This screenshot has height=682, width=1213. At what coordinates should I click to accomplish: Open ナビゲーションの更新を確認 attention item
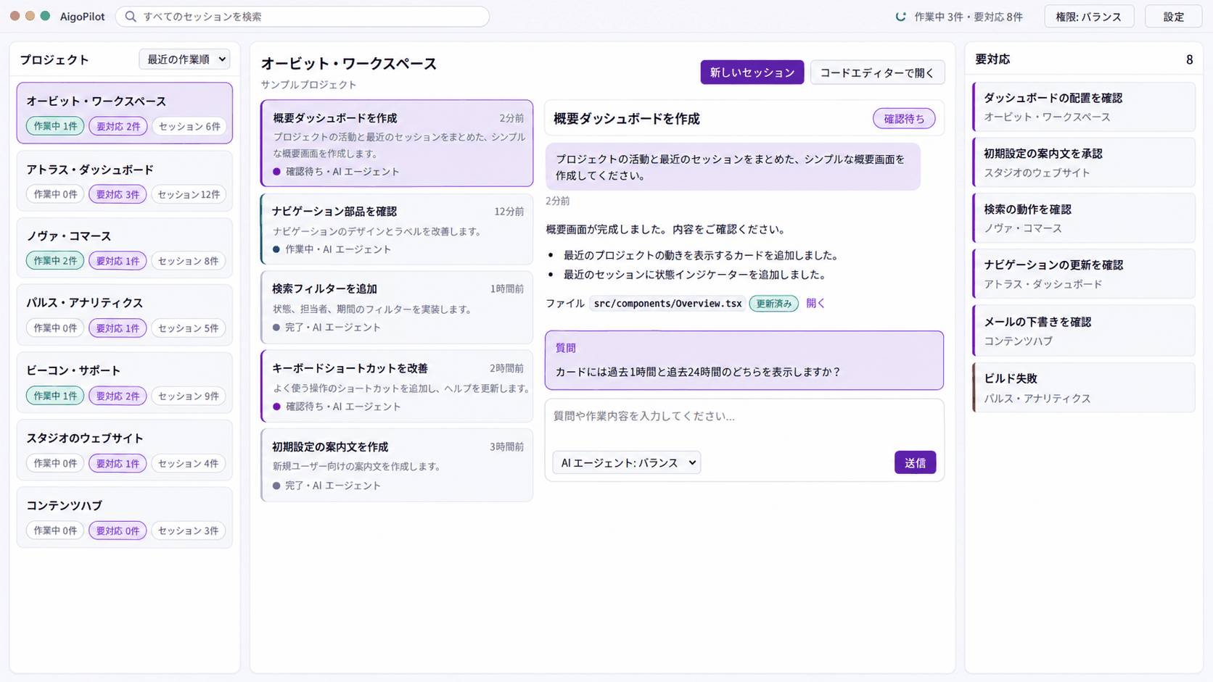click(1084, 274)
